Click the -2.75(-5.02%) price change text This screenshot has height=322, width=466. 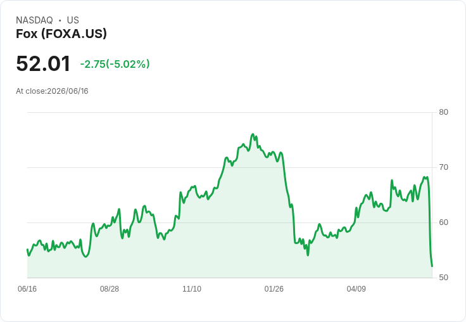[115, 64]
